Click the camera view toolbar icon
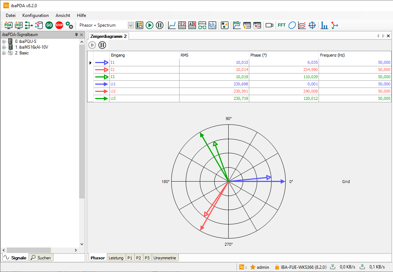393x272 pixels. 269,25
